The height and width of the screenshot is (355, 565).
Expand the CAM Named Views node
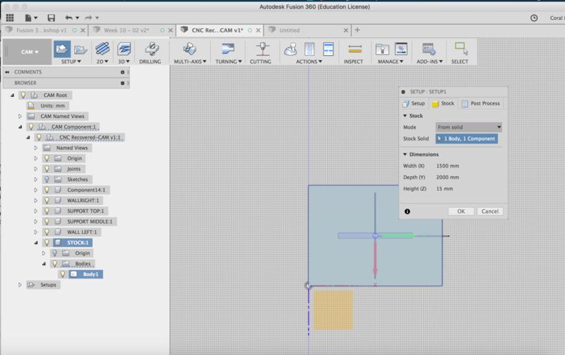20,116
